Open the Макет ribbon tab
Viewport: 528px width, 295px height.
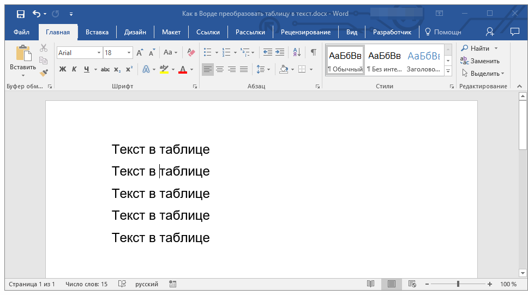point(171,32)
